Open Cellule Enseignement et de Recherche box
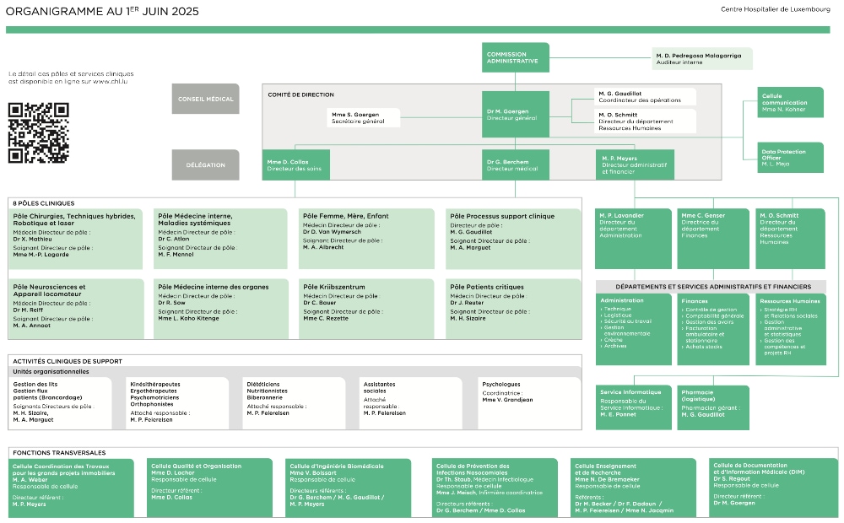Image resolution: width=844 pixels, height=523 pixels. [x=633, y=488]
